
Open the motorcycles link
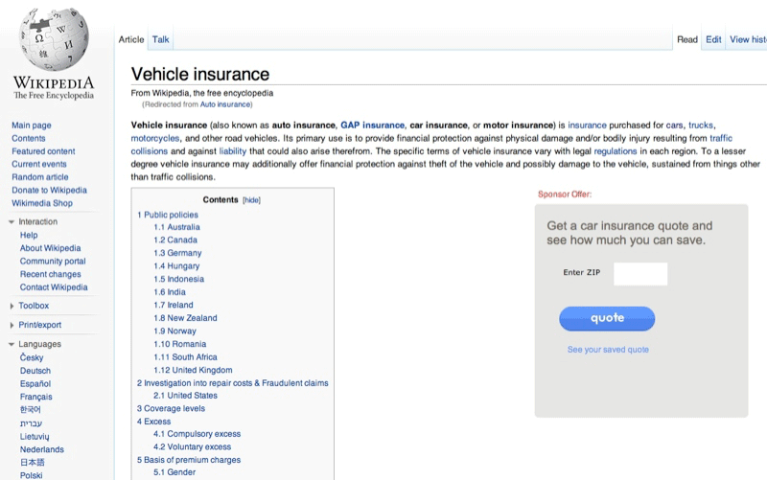pyautogui.click(x=155, y=139)
